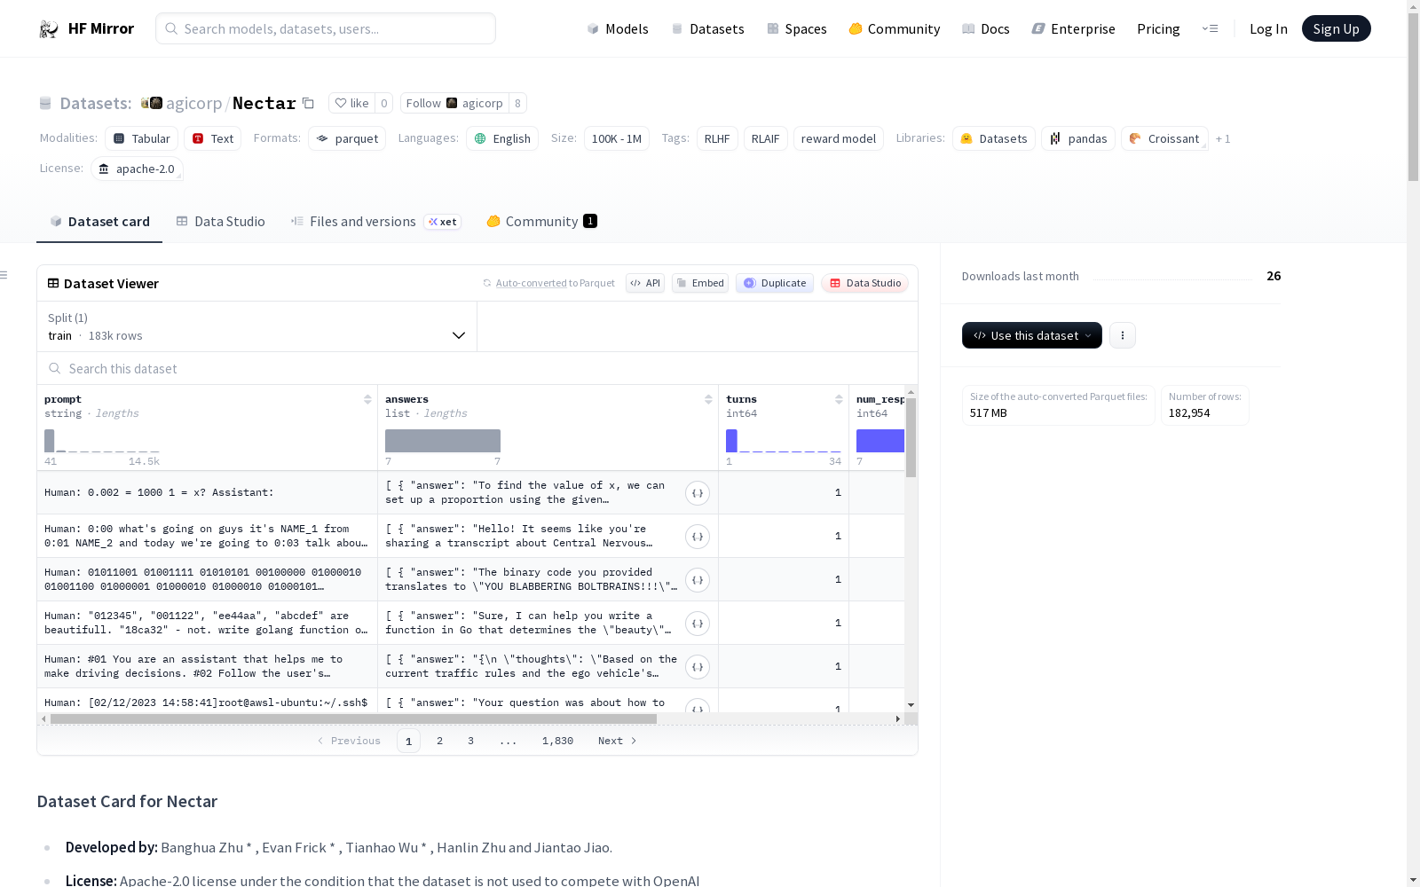Viewport: 1420px width, 887px height.
Task: Select the prompt lengths histogram bar
Action: [50, 441]
